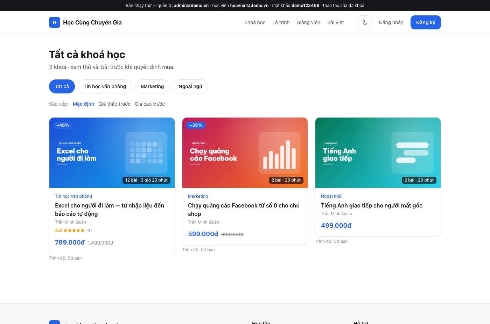490x324 pixels.
Task: Click the Đăng ký button
Action: click(426, 22)
